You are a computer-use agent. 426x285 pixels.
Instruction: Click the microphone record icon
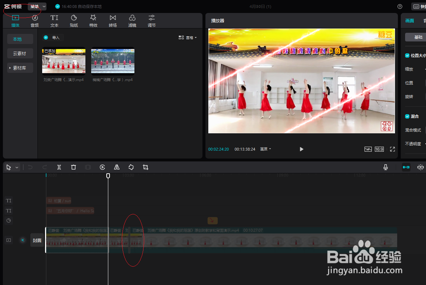(386, 167)
